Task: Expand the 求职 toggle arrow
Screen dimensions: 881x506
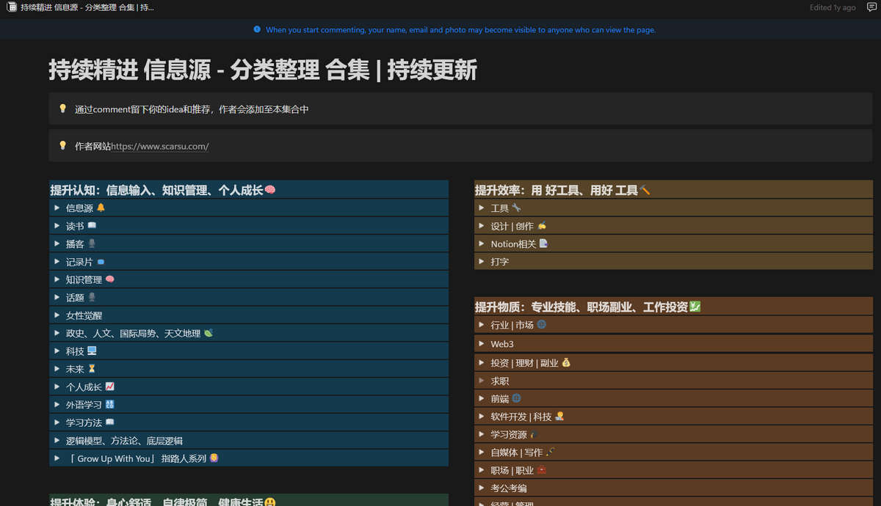Action: pyautogui.click(x=482, y=381)
